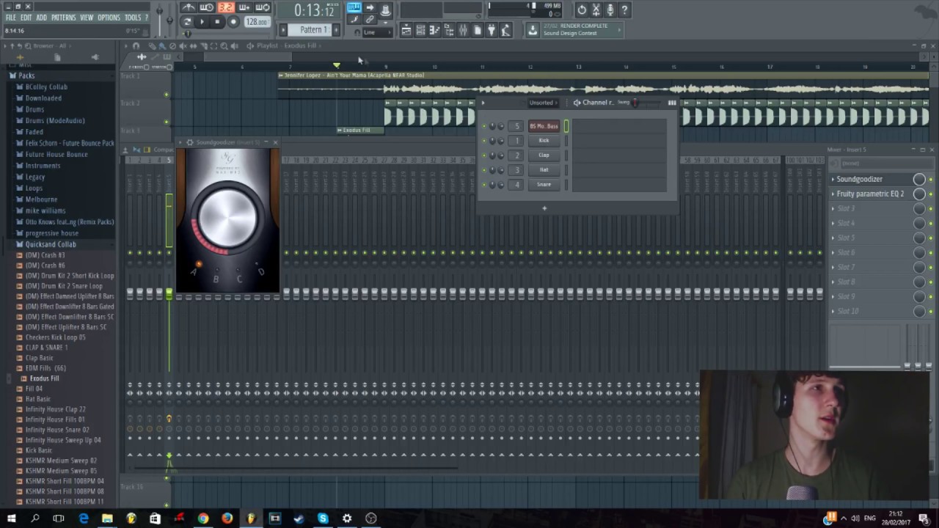Select Soundgoodizer preset C
This screenshot has height=528, width=939.
point(239,279)
